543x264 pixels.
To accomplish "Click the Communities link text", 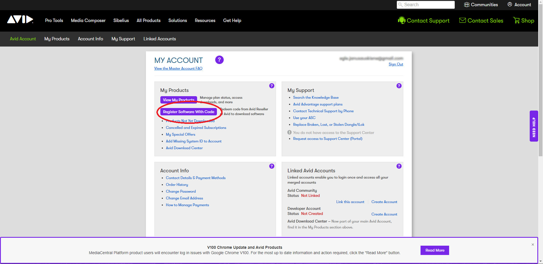I will point(484,5).
